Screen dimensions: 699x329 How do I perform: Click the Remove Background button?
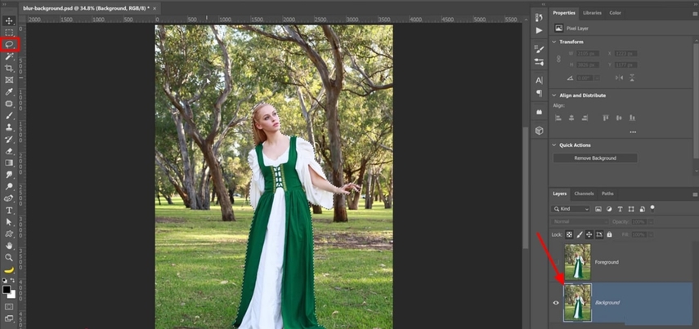click(595, 158)
